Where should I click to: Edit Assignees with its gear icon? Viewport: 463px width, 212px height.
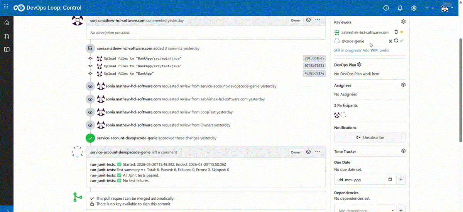[403, 85]
